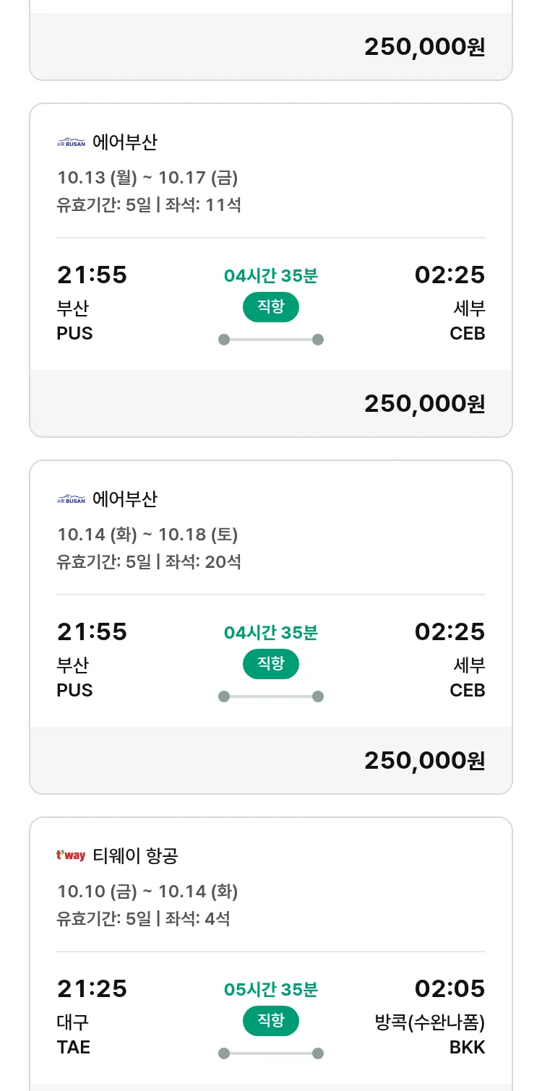Screen dimensions: 542x1091
Task: Click the t'way airline logo
Action: (71, 856)
